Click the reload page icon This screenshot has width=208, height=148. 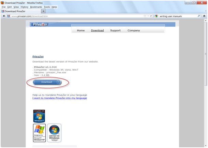tap(151, 16)
